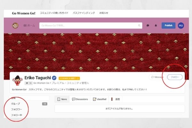Image resolution: width=192 pixels, height=128 pixels.
Task: Click the round Go Women Go logo
Action: coord(15,26)
